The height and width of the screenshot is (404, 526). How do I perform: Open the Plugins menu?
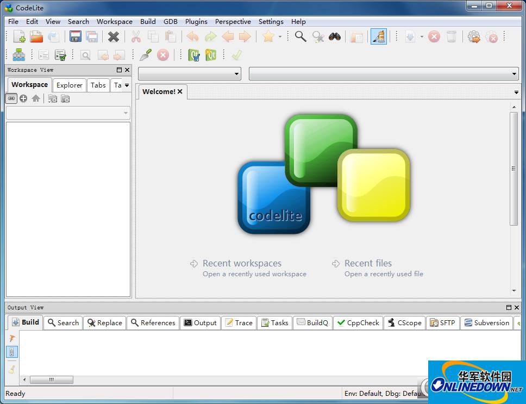(196, 21)
